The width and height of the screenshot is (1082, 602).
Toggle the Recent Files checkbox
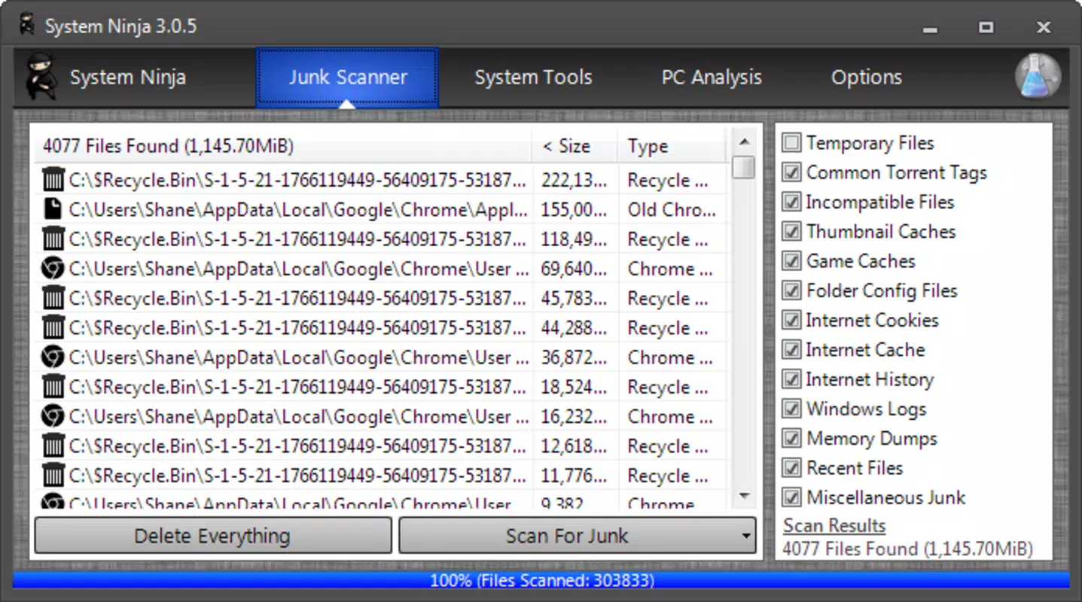(791, 468)
